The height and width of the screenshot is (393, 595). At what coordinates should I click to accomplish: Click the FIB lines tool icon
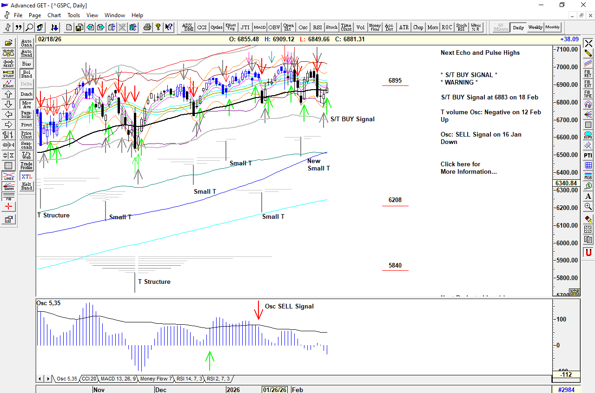point(8,196)
